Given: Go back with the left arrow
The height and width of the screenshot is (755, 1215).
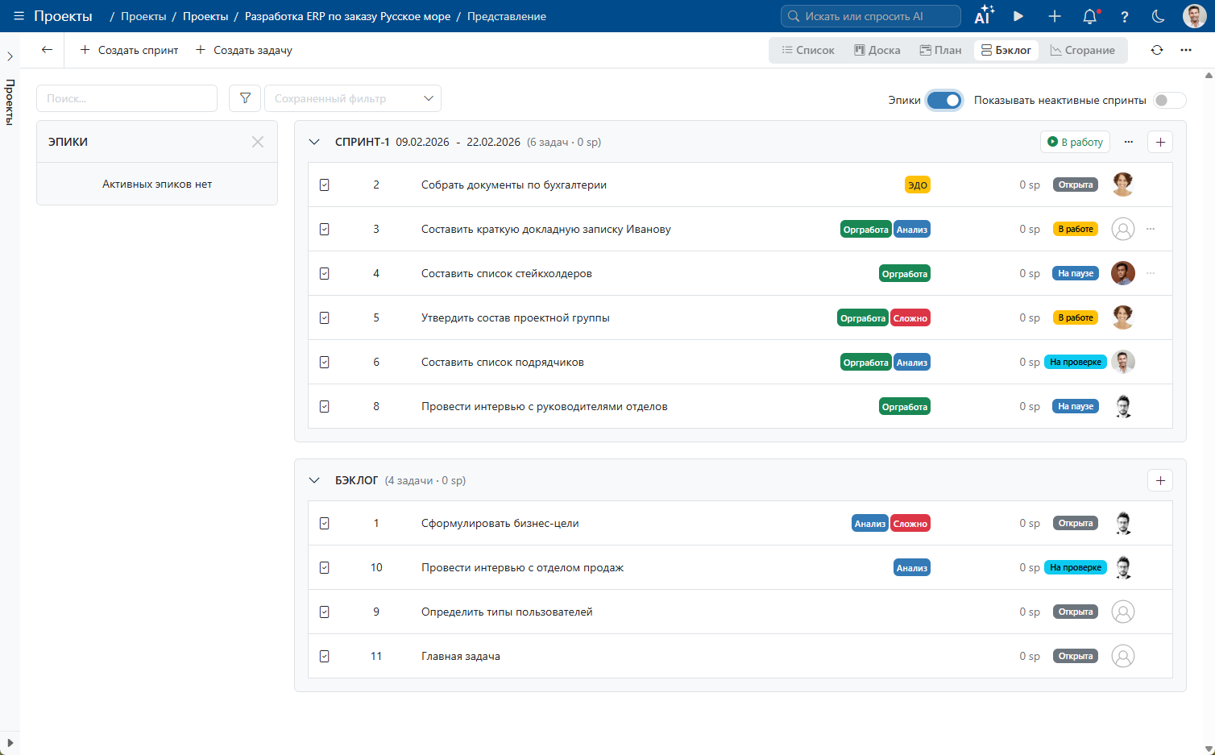Looking at the screenshot, I should coord(47,50).
